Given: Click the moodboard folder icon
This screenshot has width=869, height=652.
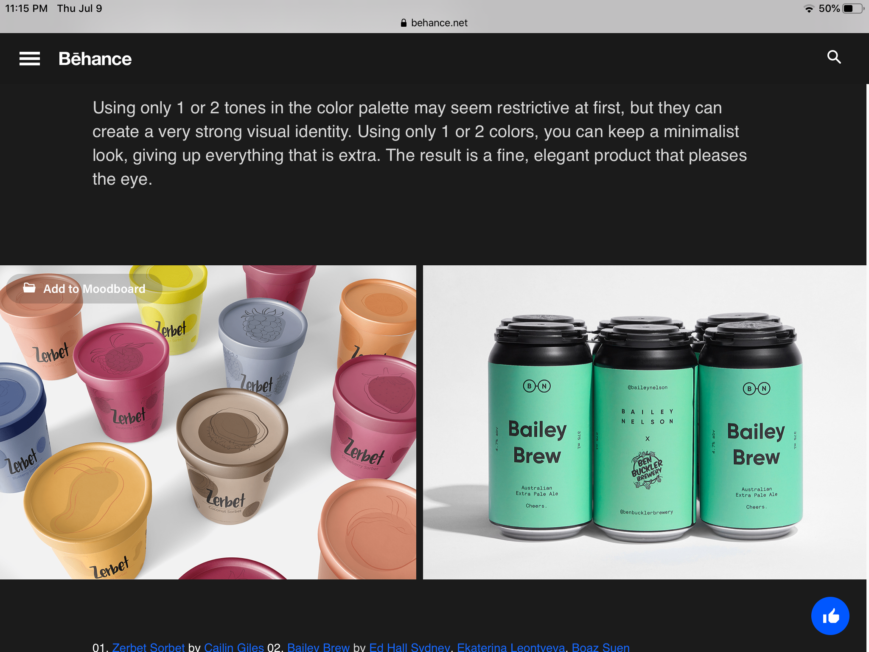Looking at the screenshot, I should pyautogui.click(x=29, y=288).
